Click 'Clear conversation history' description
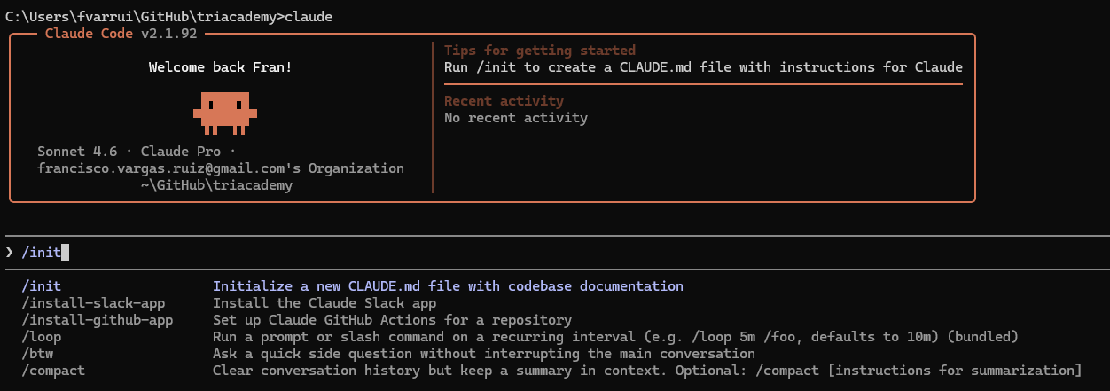 coord(647,371)
